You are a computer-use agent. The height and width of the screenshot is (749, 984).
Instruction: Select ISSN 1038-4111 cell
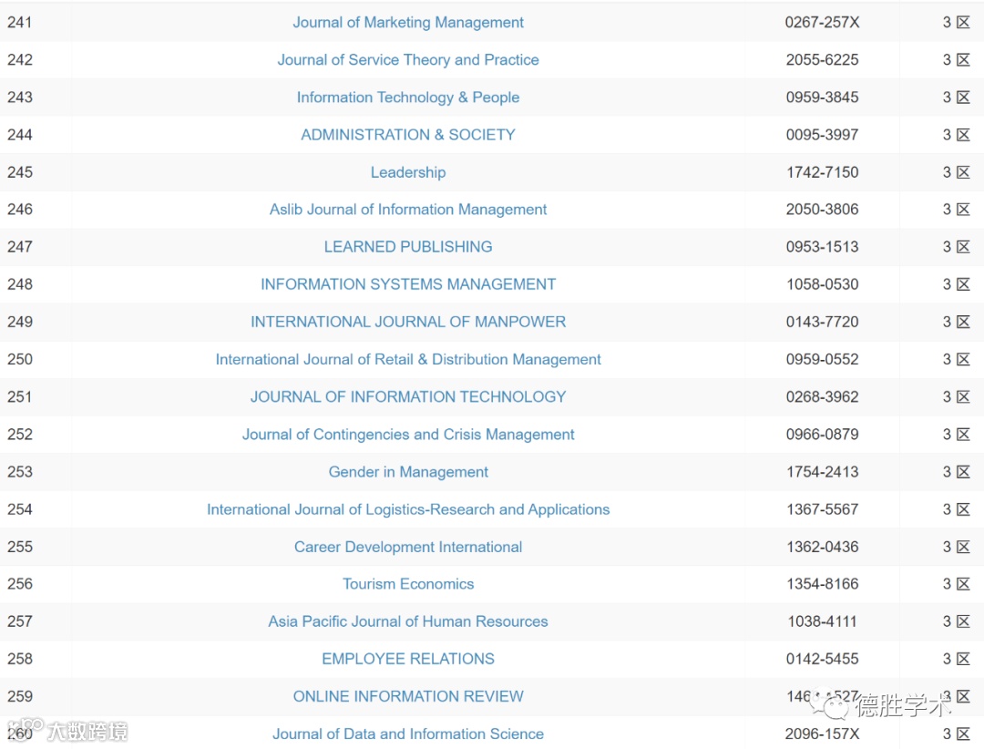coord(822,621)
